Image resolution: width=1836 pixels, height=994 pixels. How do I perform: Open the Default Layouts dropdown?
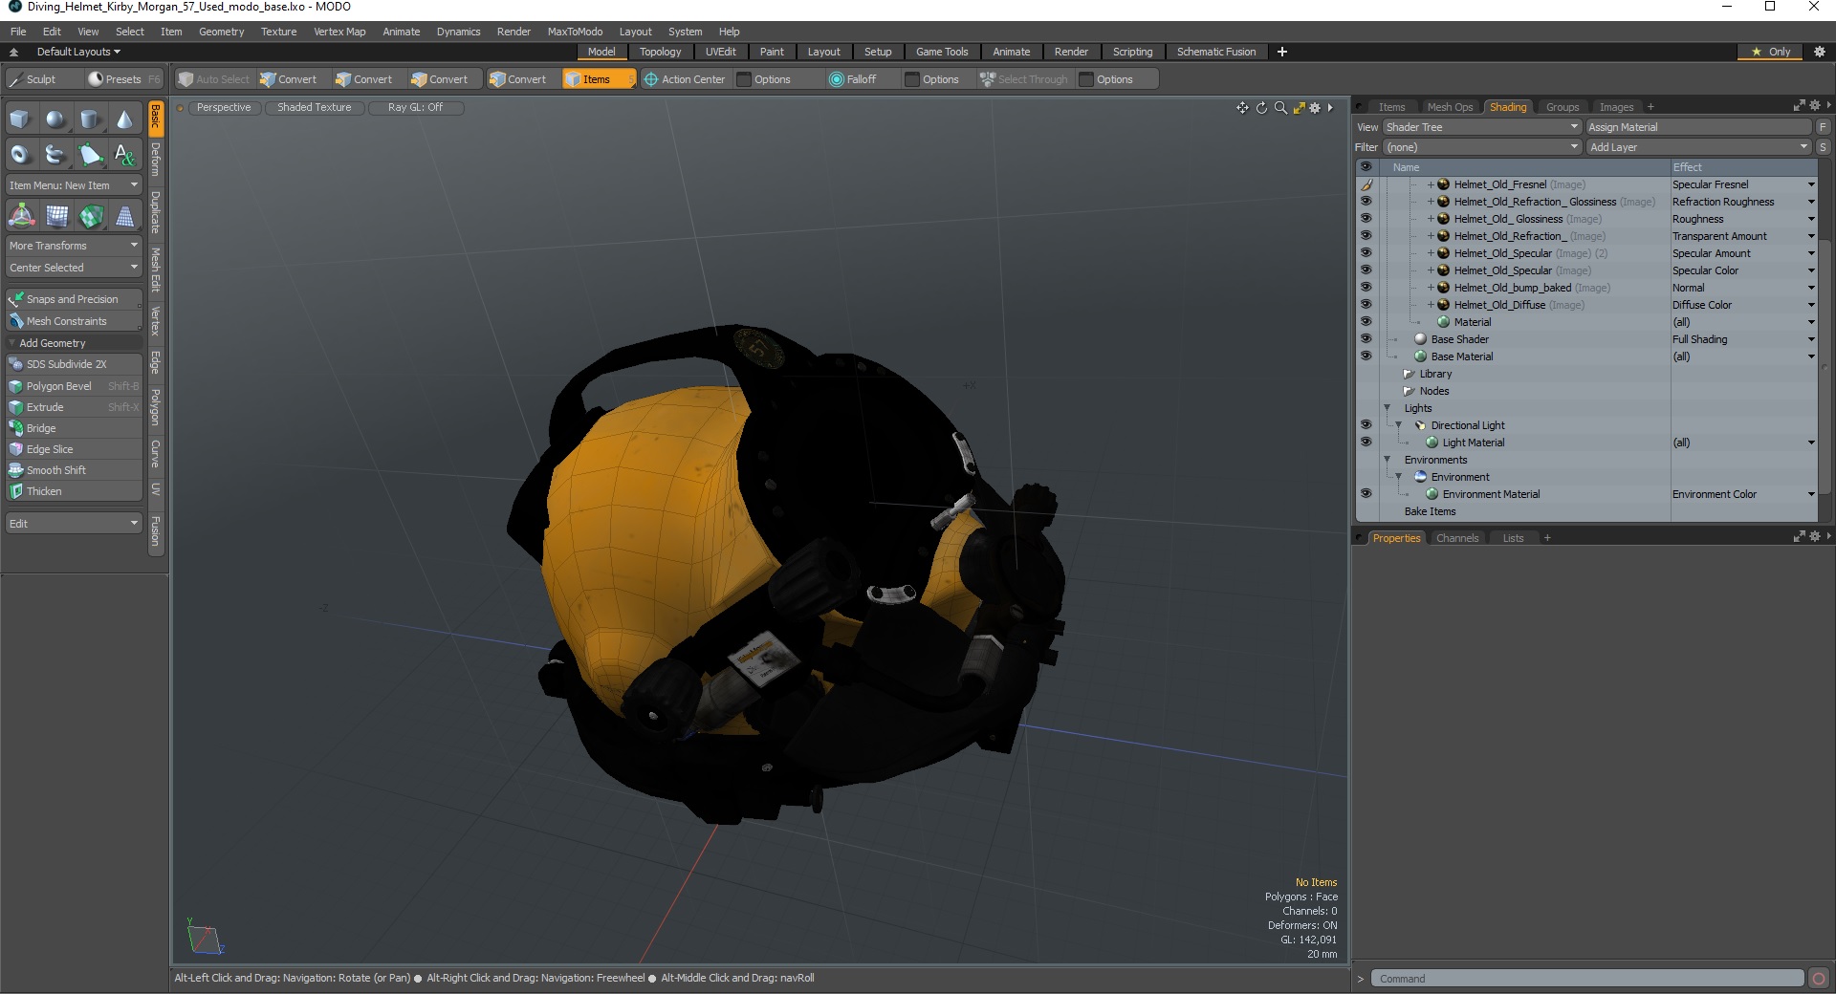78,52
